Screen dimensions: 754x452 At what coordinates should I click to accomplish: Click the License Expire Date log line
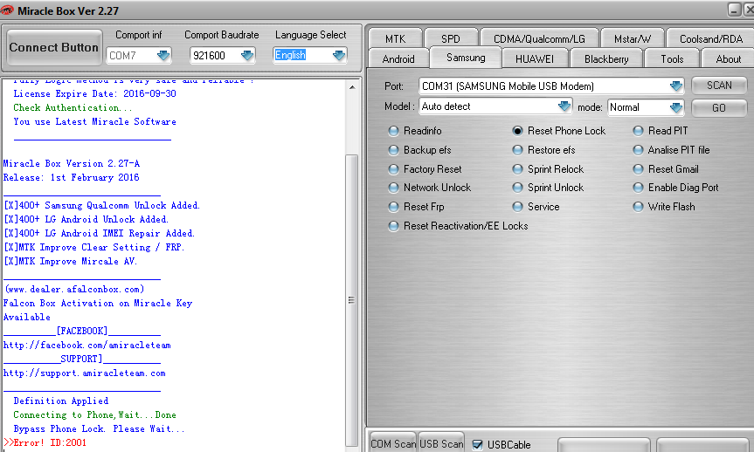click(x=94, y=93)
